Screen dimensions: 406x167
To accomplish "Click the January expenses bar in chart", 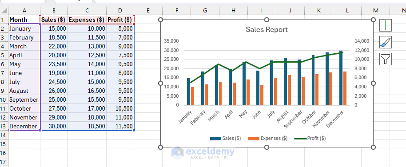I will coord(192,96).
